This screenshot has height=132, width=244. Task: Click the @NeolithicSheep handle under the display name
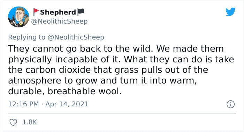click(59, 21)
